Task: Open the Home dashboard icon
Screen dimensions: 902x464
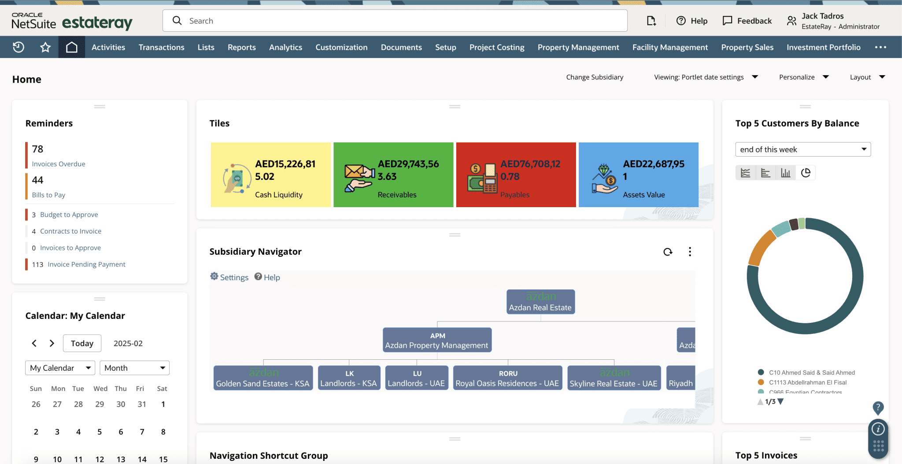Action: [71, 47]
